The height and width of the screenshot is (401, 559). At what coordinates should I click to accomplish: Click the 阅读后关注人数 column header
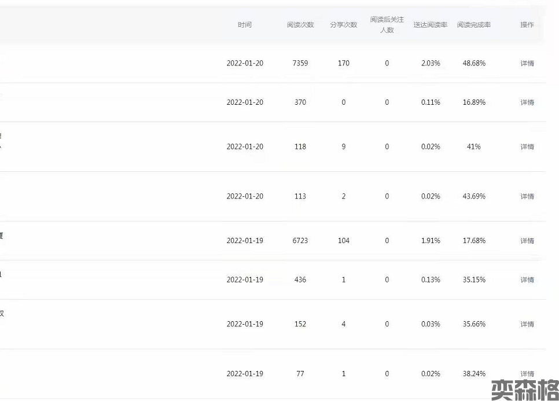click(387, 25)
